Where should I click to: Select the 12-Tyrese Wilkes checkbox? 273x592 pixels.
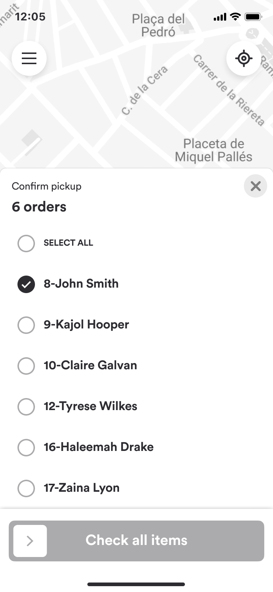click(x=26, y=406)
